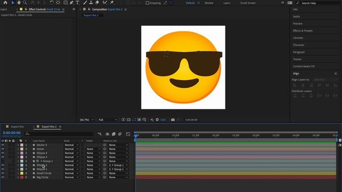Hide the Ellipse 4 layer
Image resolution: width=342 pixels, height=192 pixels.
(x=3, y=153)
